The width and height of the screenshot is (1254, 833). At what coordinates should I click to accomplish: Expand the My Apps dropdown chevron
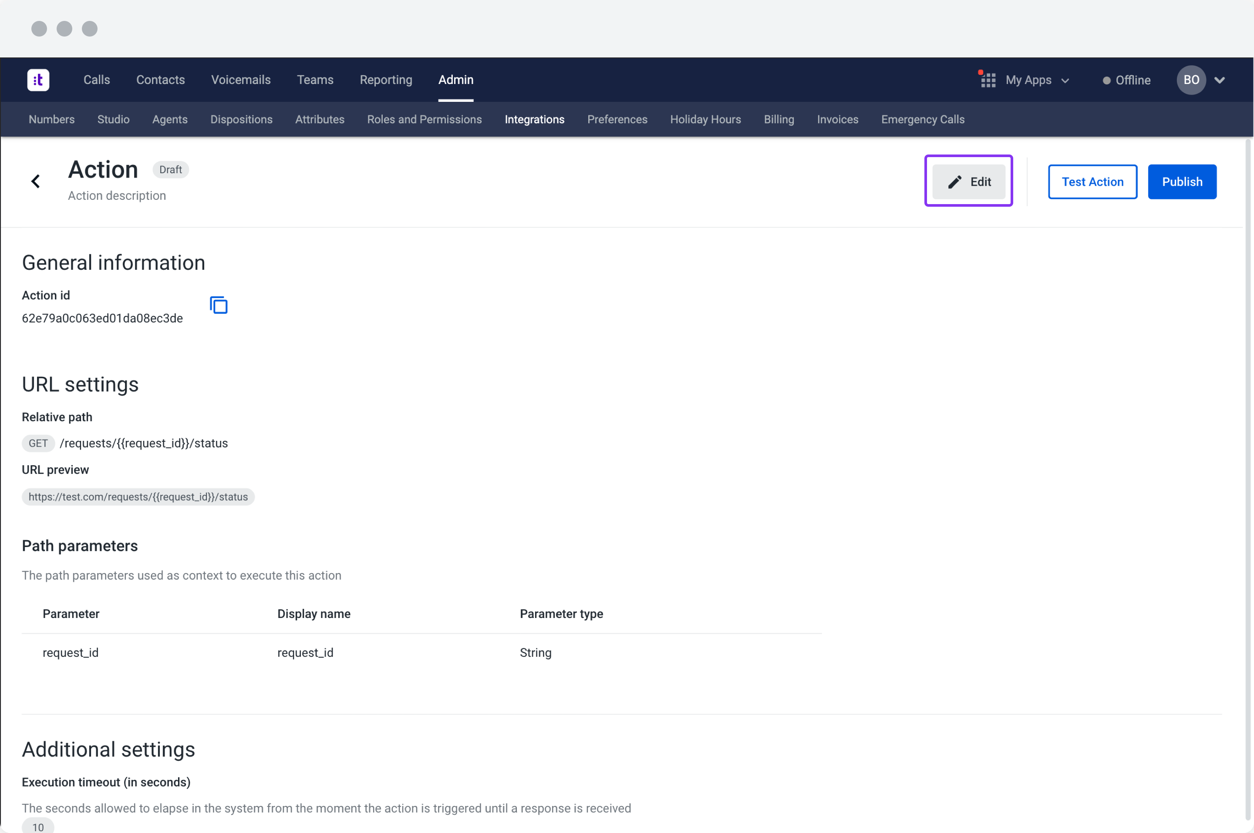coord(1065,81)
